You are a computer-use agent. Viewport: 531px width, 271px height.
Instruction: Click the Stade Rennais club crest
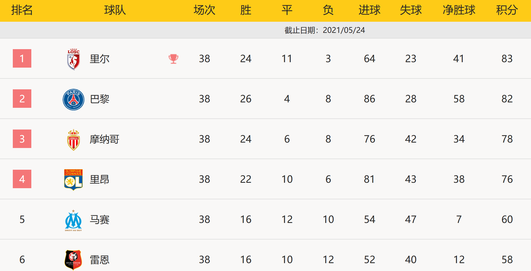[74, 260]
